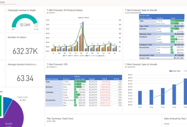Open T-Shirt Forecast, Sales & Growth By Quarter title
187x127 pixels.
(x=141, y=64)
